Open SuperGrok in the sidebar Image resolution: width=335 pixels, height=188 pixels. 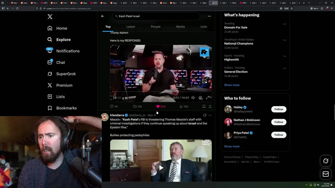click(62, 74)
